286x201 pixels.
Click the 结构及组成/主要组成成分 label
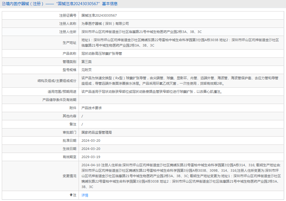click(x=57, y=81)
